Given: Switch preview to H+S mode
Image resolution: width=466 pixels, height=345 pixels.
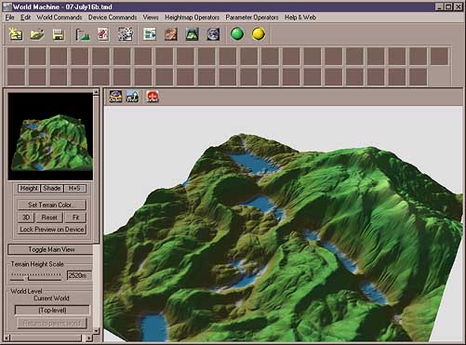Looking at the screenshot, I should coord(74,188).
